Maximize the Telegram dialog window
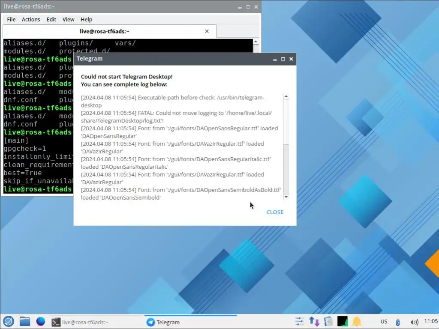Image resolution: width=439 pixels, height=329 pixels. click(x=283, y=59)
